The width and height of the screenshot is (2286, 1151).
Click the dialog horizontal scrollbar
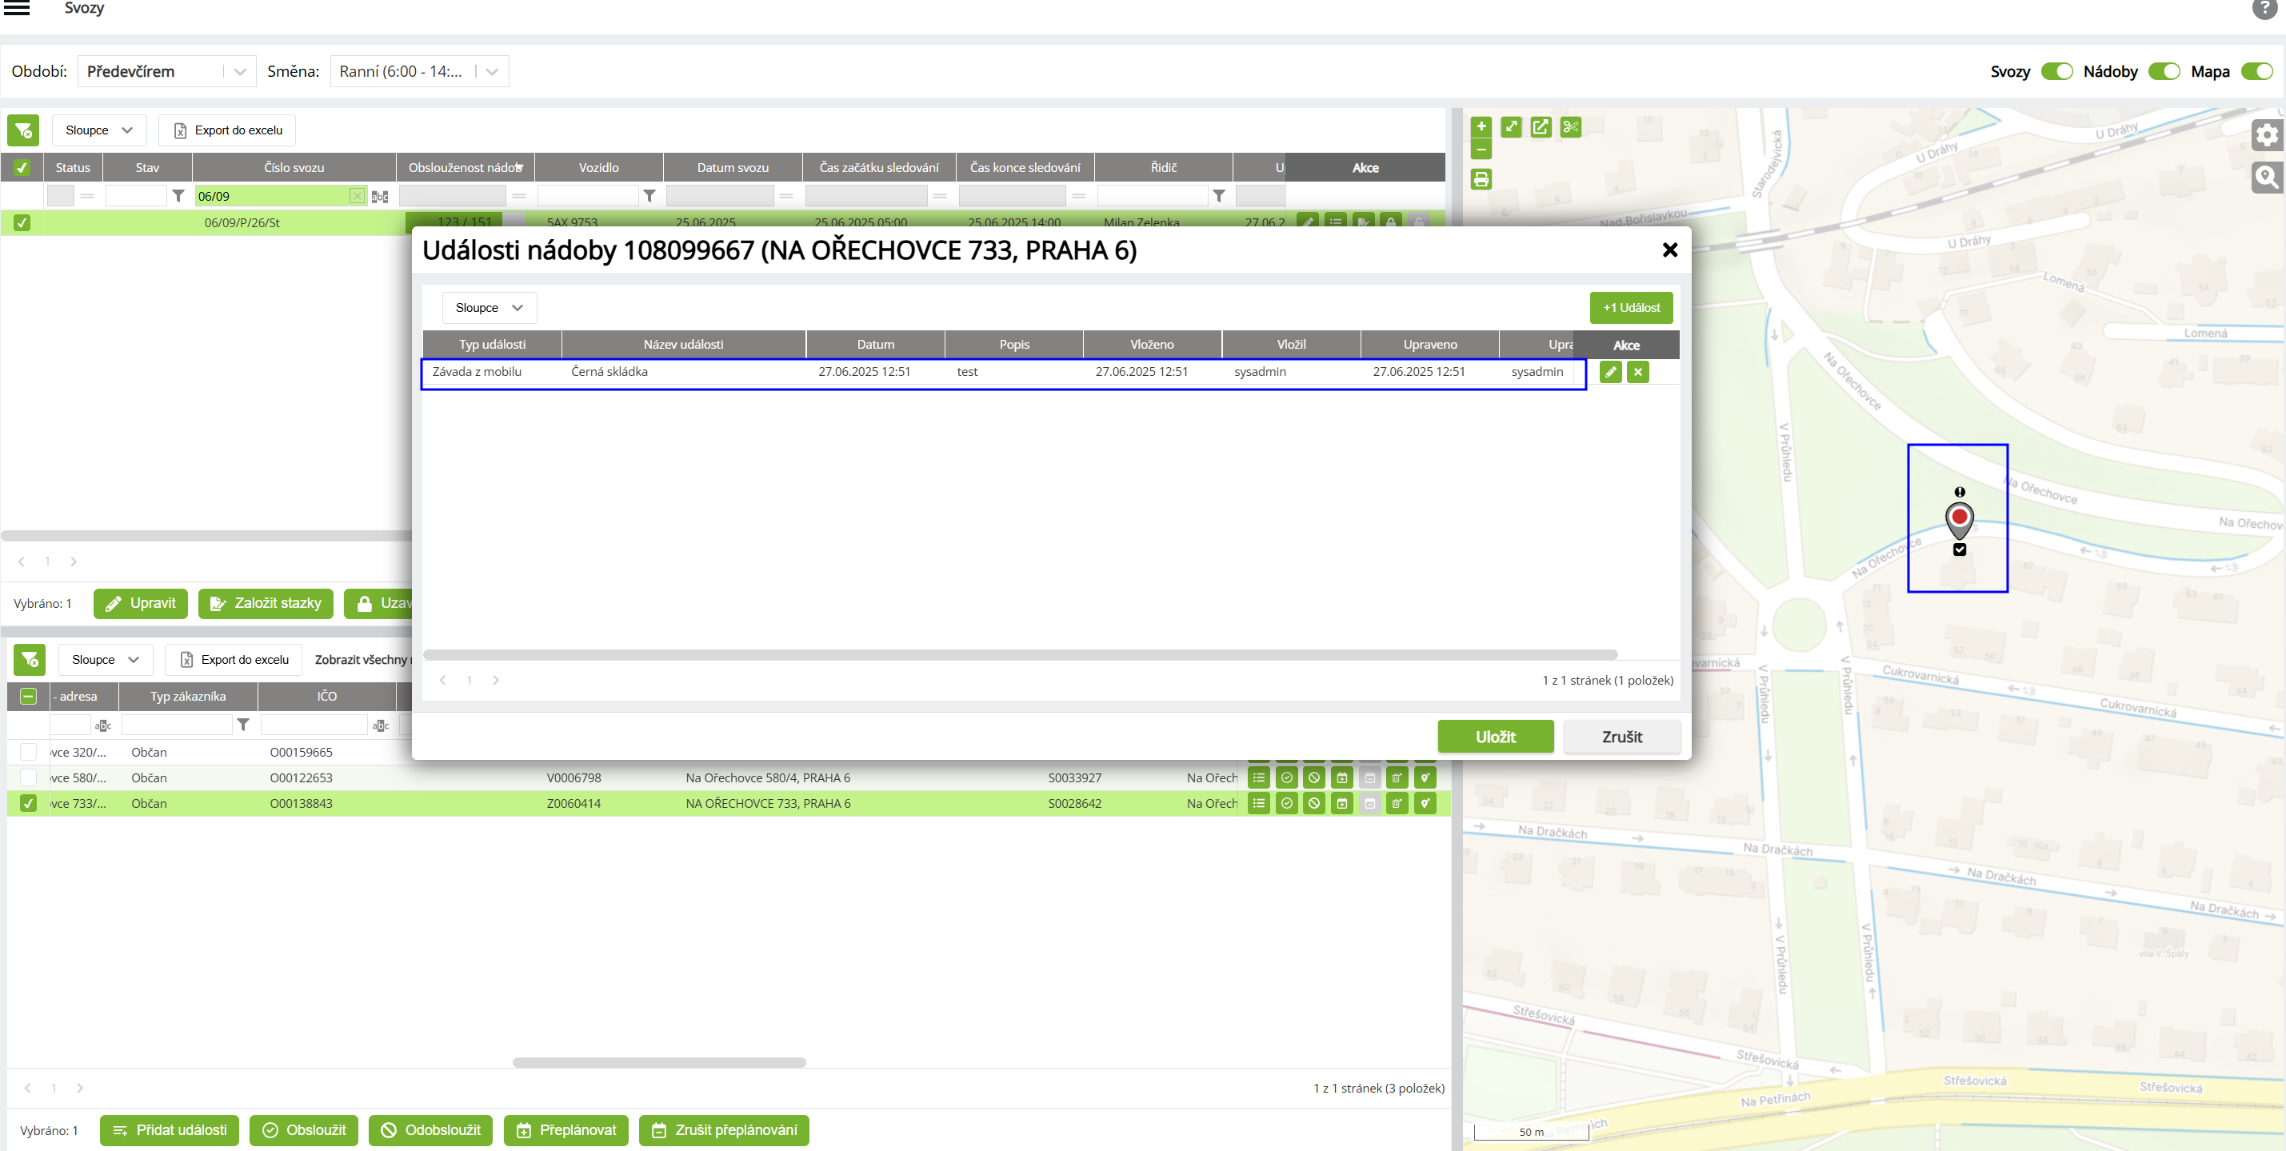point(1020,655)
